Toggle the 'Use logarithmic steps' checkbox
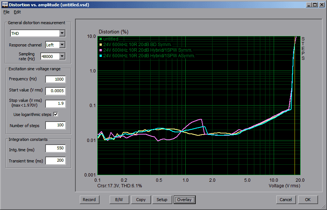This screenshot has width=327, height=210. click(x=56, y=114)
